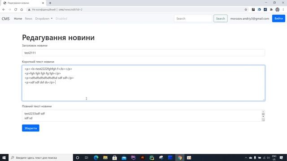The image size is (287, 161).
Task: Click the first dark extension icon after the star
Action: (x=253, y=9)
